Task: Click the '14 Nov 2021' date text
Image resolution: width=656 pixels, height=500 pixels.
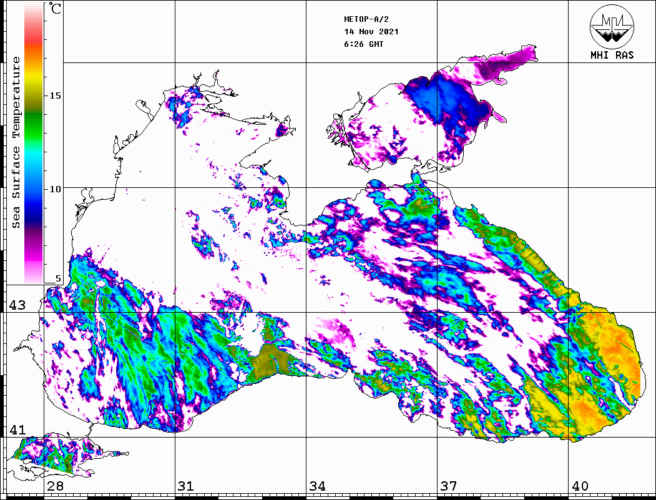Action: (371, 32)
